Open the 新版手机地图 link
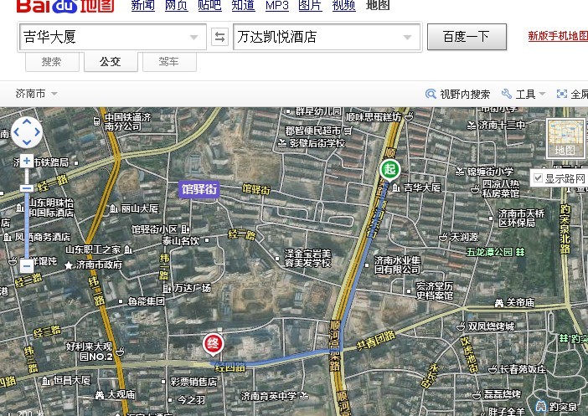This screenshot has height=416, width=588. (x=558, y=36)
